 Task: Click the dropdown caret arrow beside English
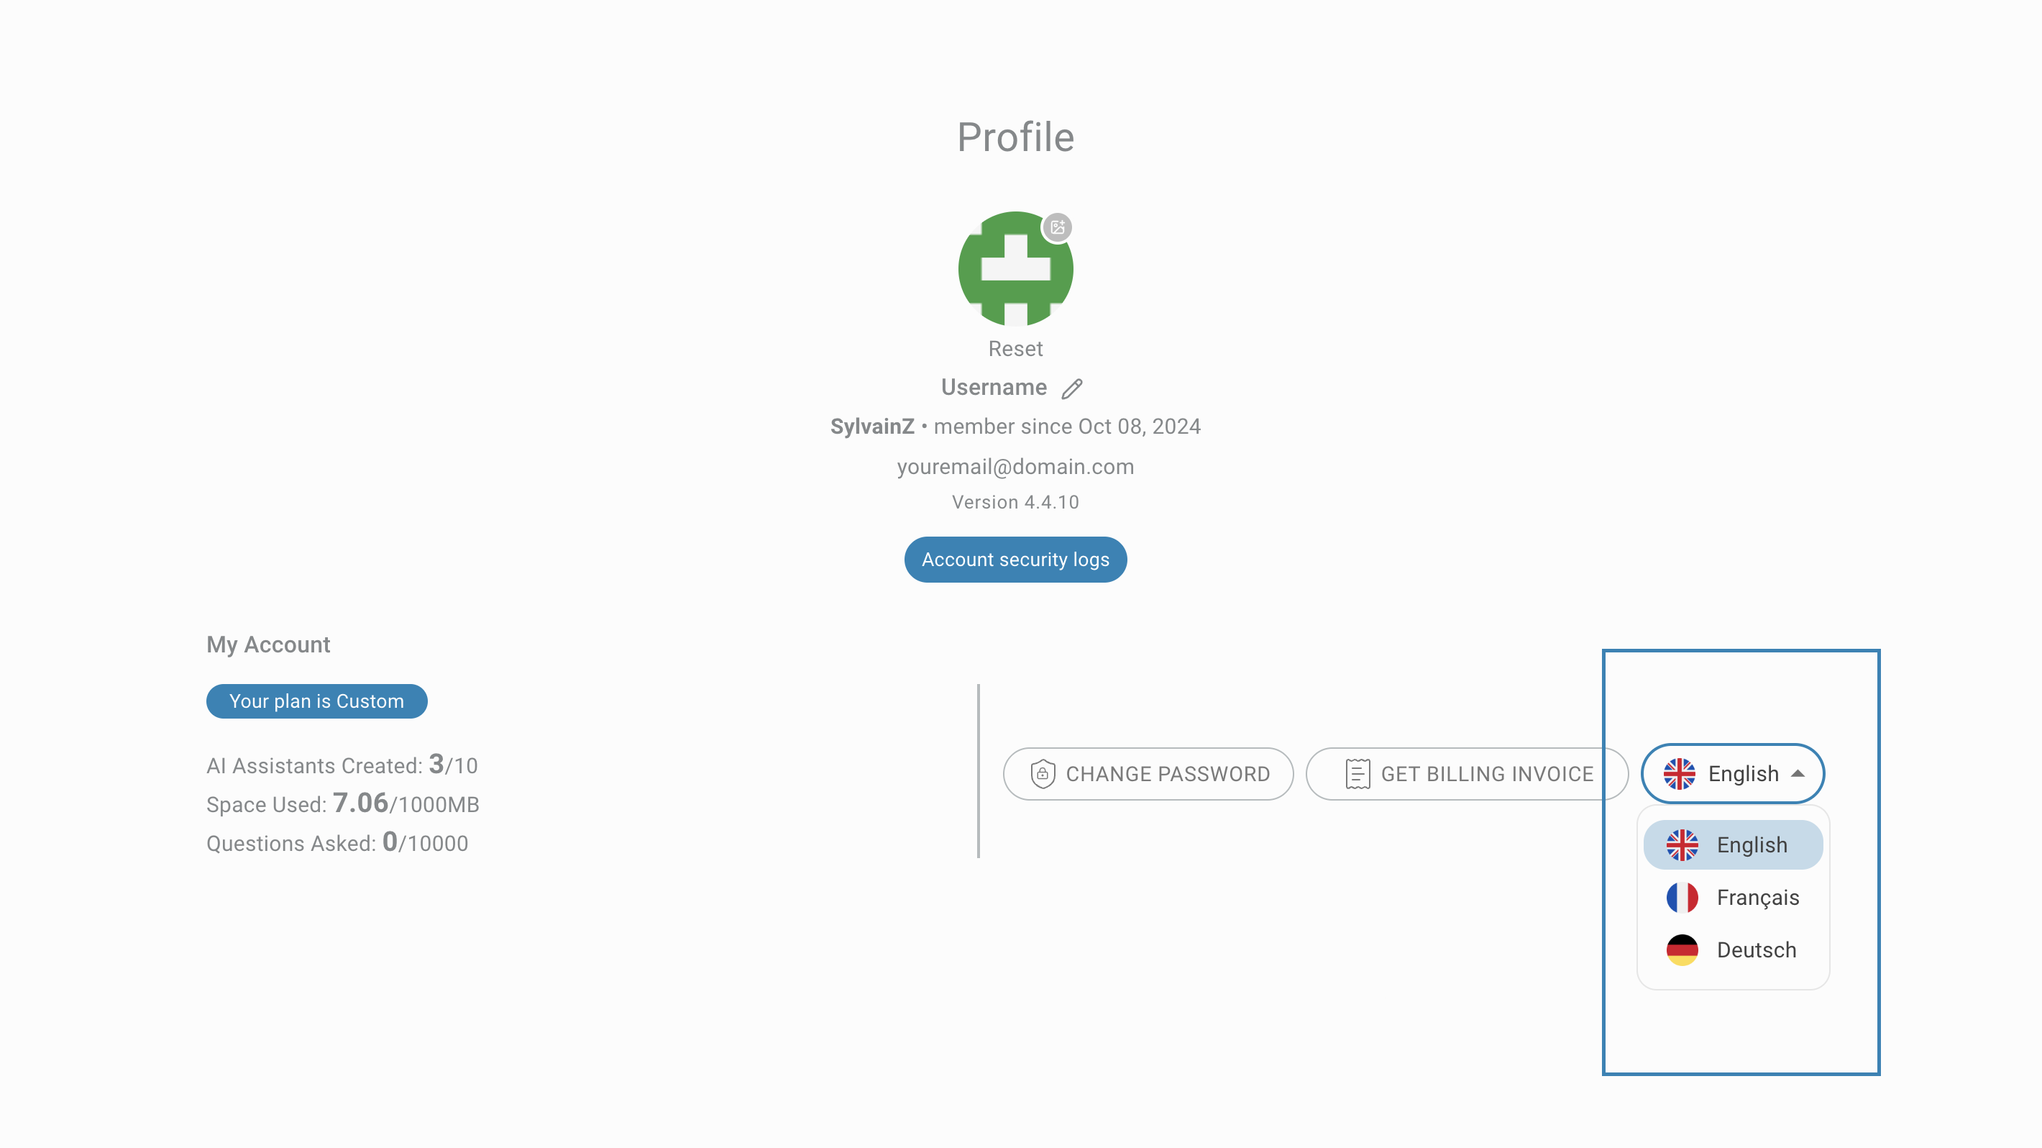(x=1798, y=774)
